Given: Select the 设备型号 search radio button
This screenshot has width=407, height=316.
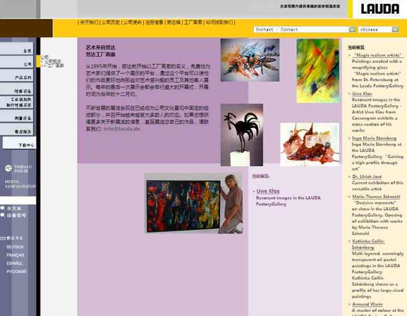Looking at the screenshot, I should (3, 215).
